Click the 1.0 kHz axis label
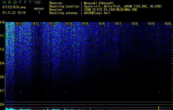The height and width of the screenshot is (110, 173). [2, 50]
